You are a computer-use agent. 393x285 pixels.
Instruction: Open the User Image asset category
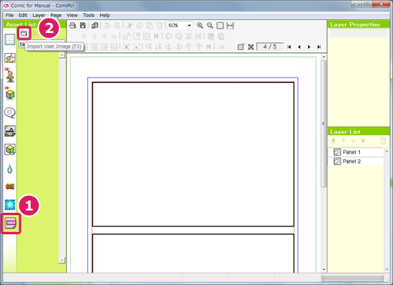[x=11, y=224]
